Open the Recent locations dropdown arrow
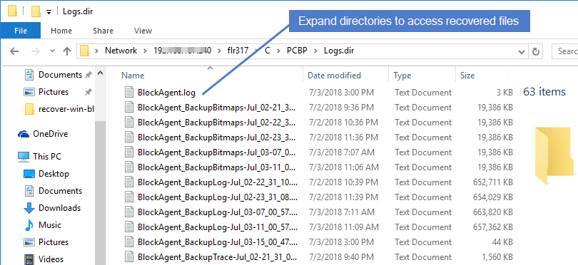This screenshot has height=265, width=578. 52,51
